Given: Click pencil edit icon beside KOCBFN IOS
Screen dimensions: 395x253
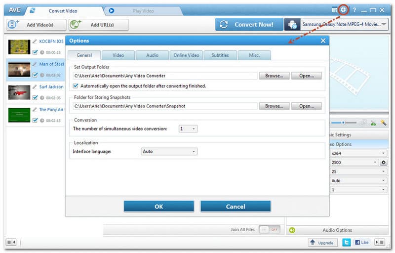Looking at the screenshot, I should pyautogui.click(x=35, y=41).
